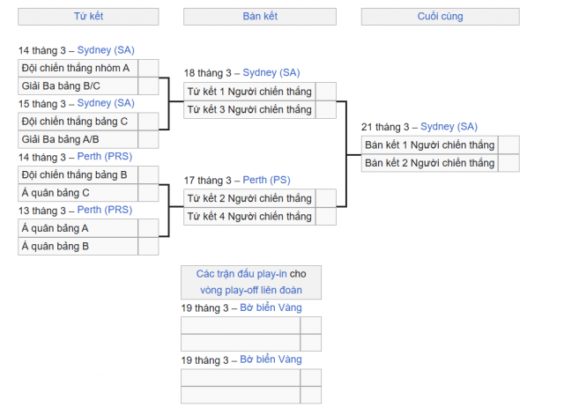Open Sydney (SA) link for 21 tháng 3 final

[449, 127]
